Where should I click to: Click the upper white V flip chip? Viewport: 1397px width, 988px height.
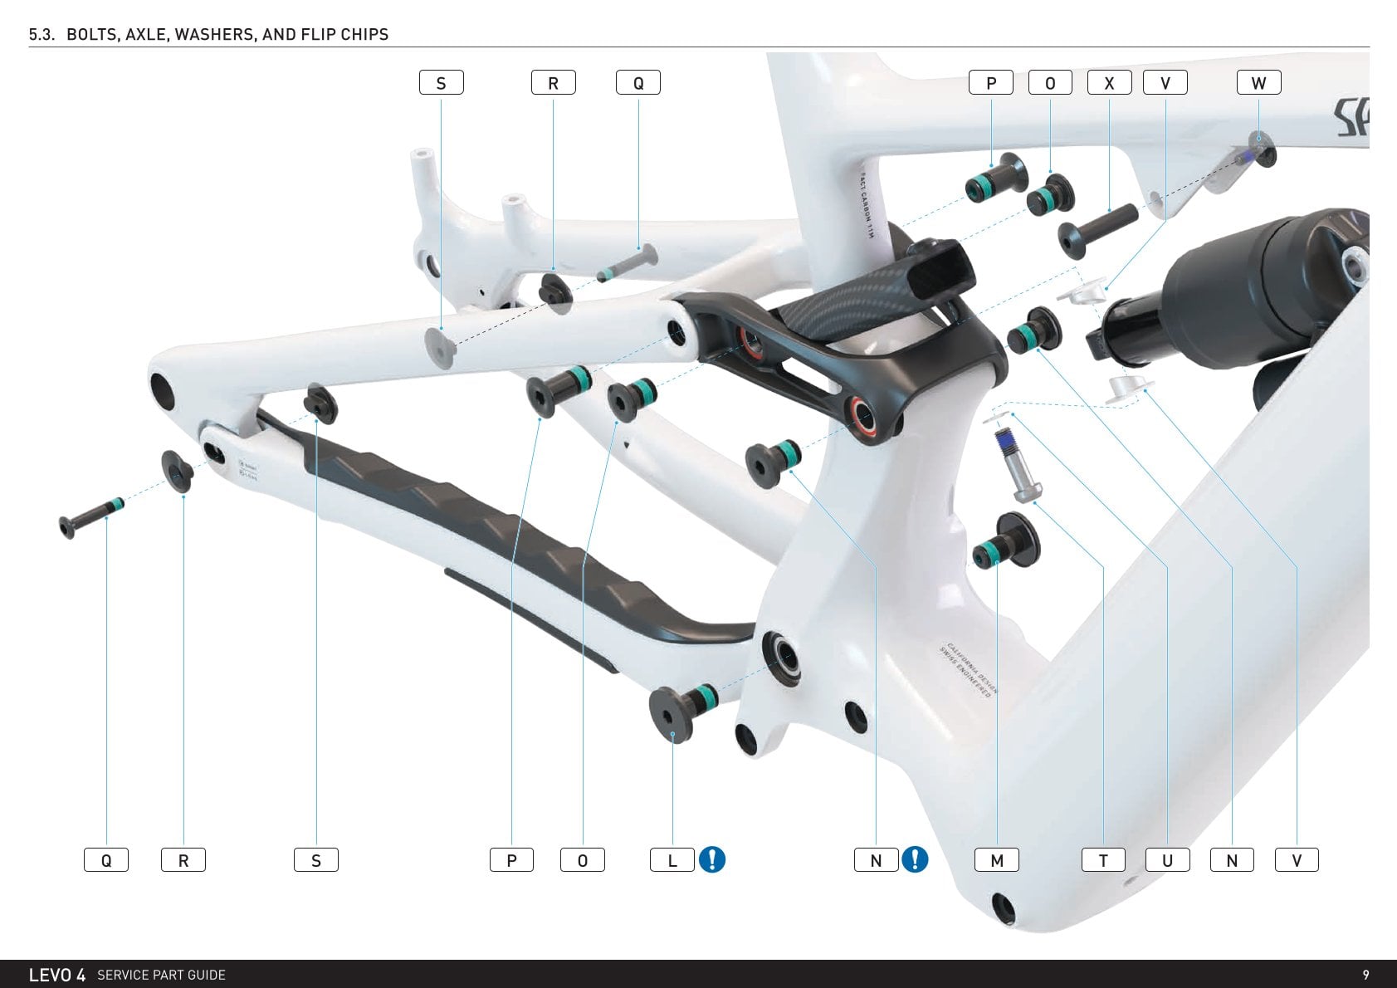pyautogui.click(x=1082, y=292)
